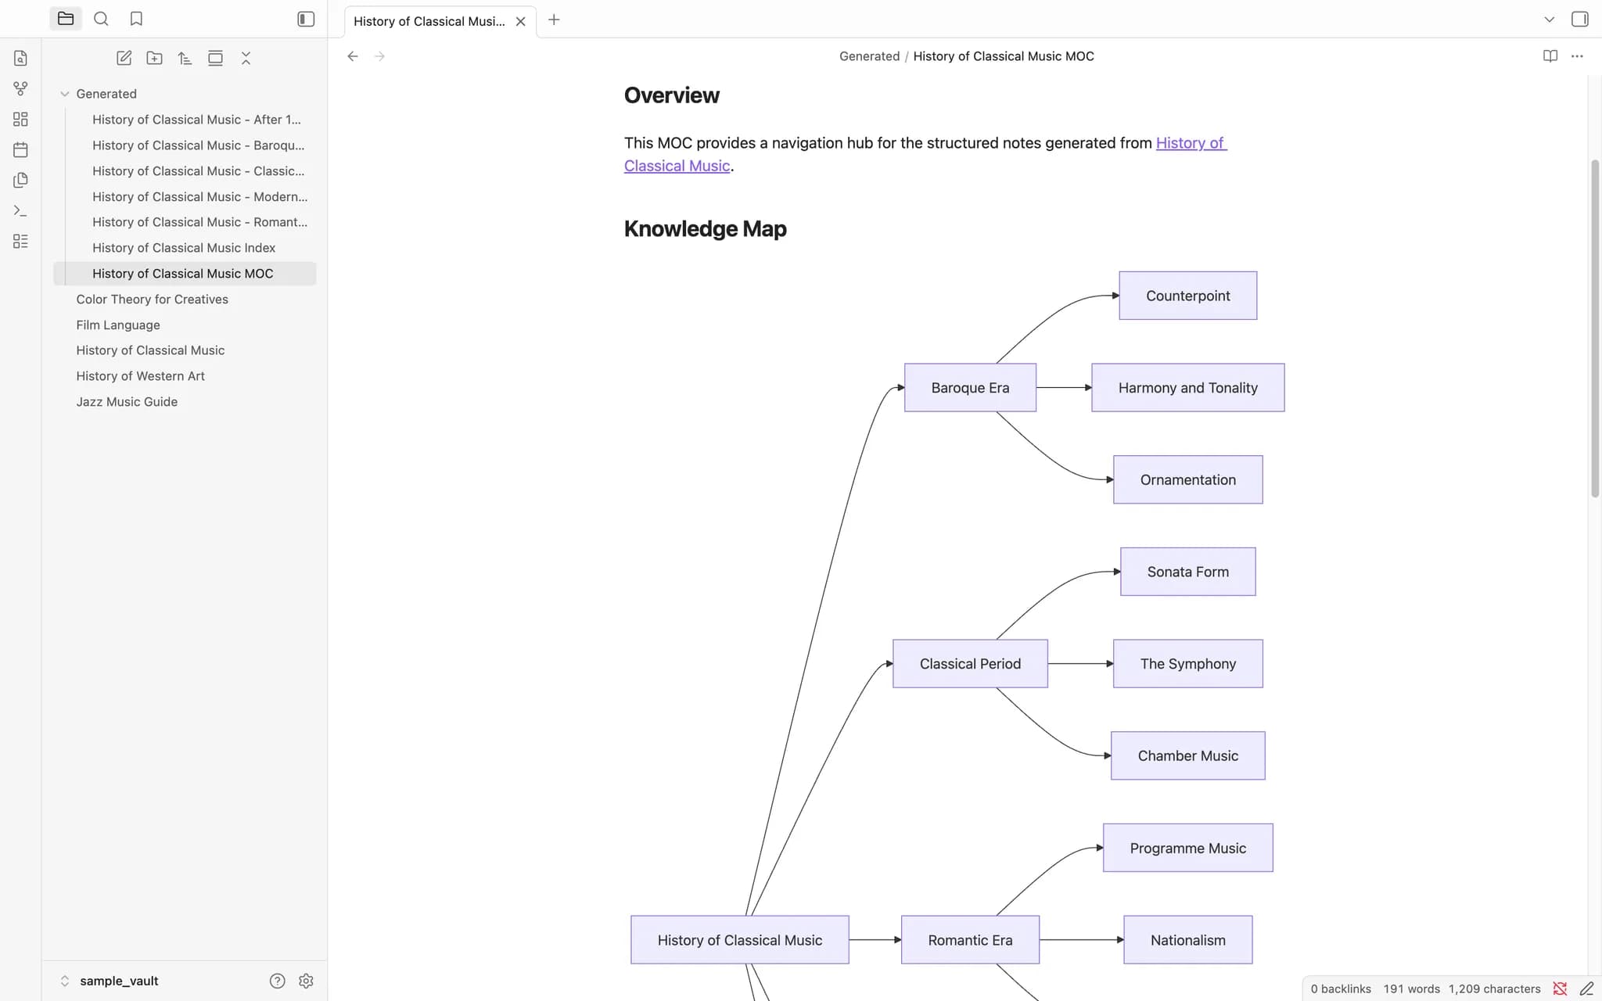Screen dimensions: 1602x1001
Task: Open help icon in sidebar footer
Action: [x=277, y=981]
